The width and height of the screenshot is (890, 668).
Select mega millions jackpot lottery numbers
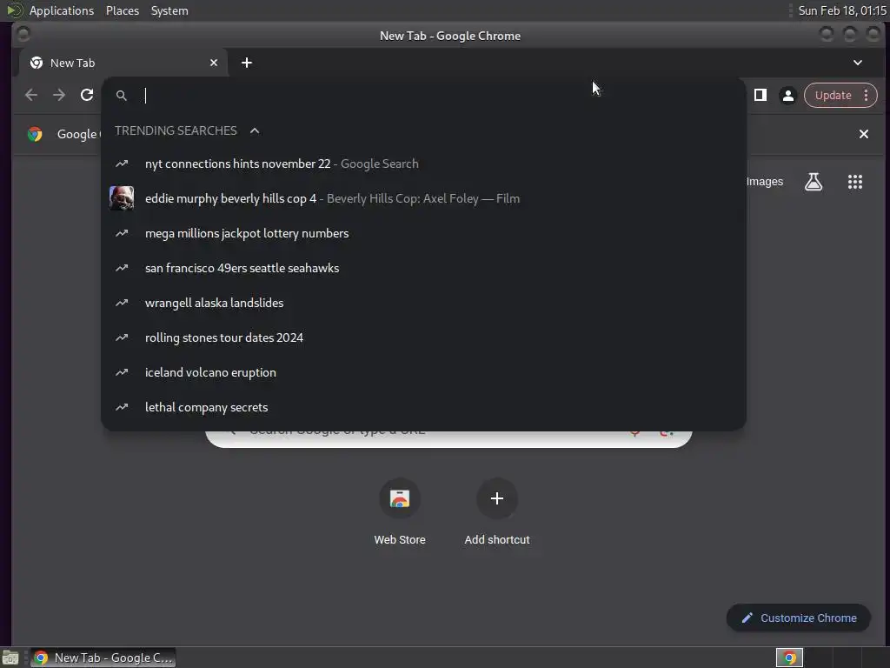point(423,233)
